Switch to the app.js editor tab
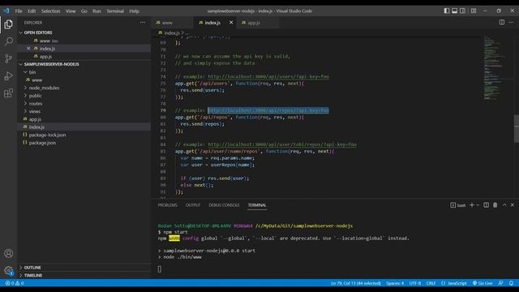The image size is (519, 292). coord(258,23)
